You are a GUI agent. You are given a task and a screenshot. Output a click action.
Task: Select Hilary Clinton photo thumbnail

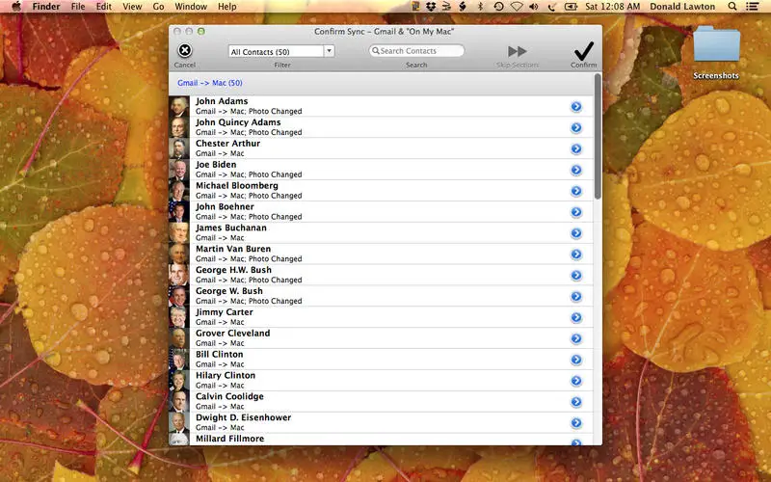[179, 381]
